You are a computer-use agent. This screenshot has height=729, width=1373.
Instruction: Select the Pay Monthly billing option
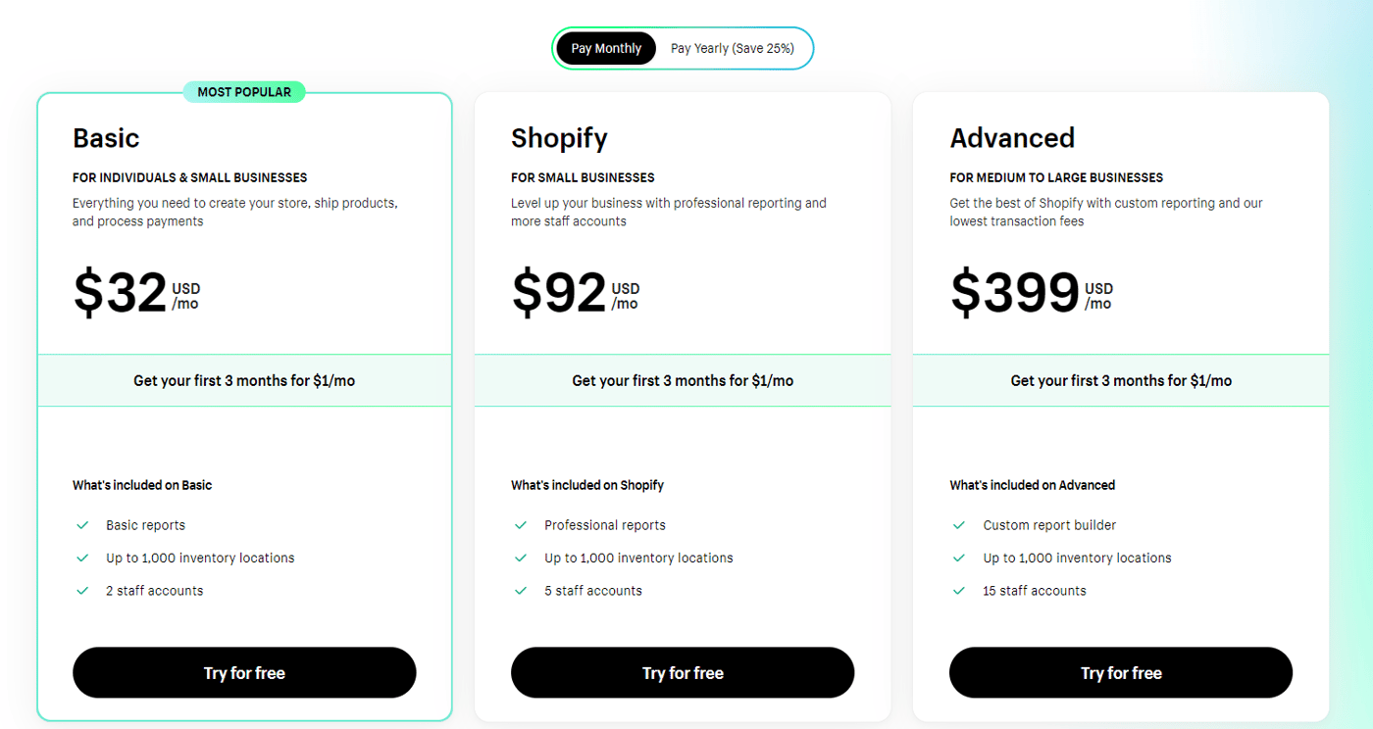[605, 47]
